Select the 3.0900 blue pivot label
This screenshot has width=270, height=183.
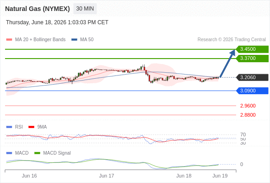tap(252, 91)
